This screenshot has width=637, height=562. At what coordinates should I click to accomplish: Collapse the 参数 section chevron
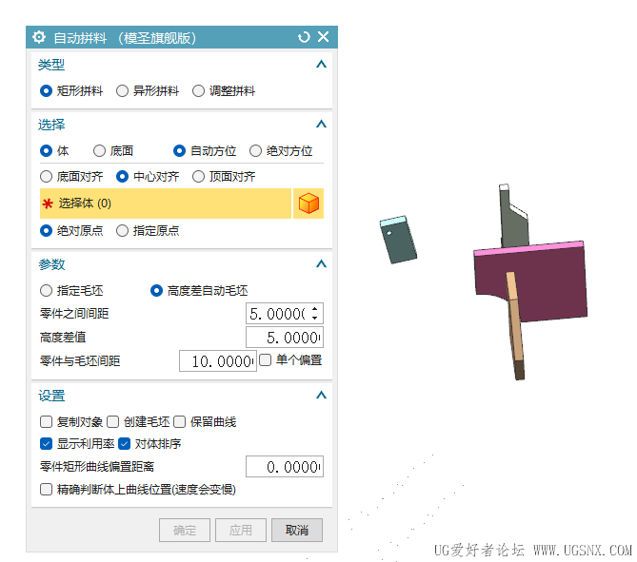point(321,264)
